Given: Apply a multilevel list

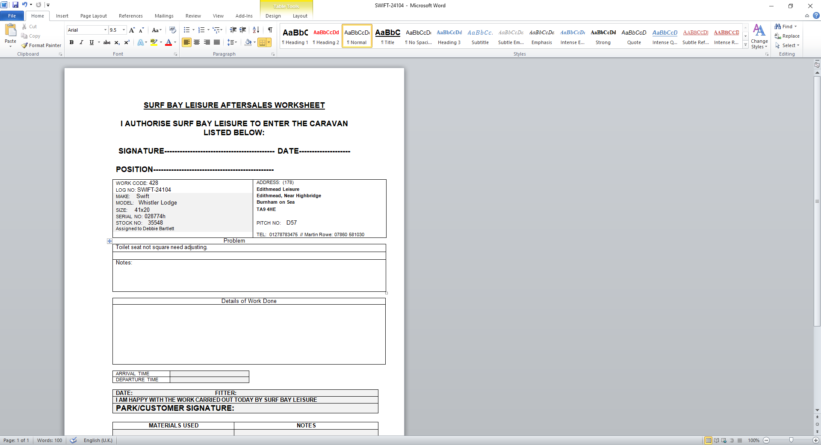Looking at the screenshot, I should tap(216, 30).
